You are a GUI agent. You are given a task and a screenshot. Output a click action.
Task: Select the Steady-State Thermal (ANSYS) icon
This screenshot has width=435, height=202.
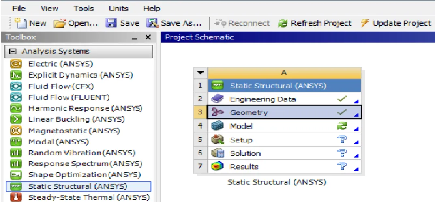(14, 197)
